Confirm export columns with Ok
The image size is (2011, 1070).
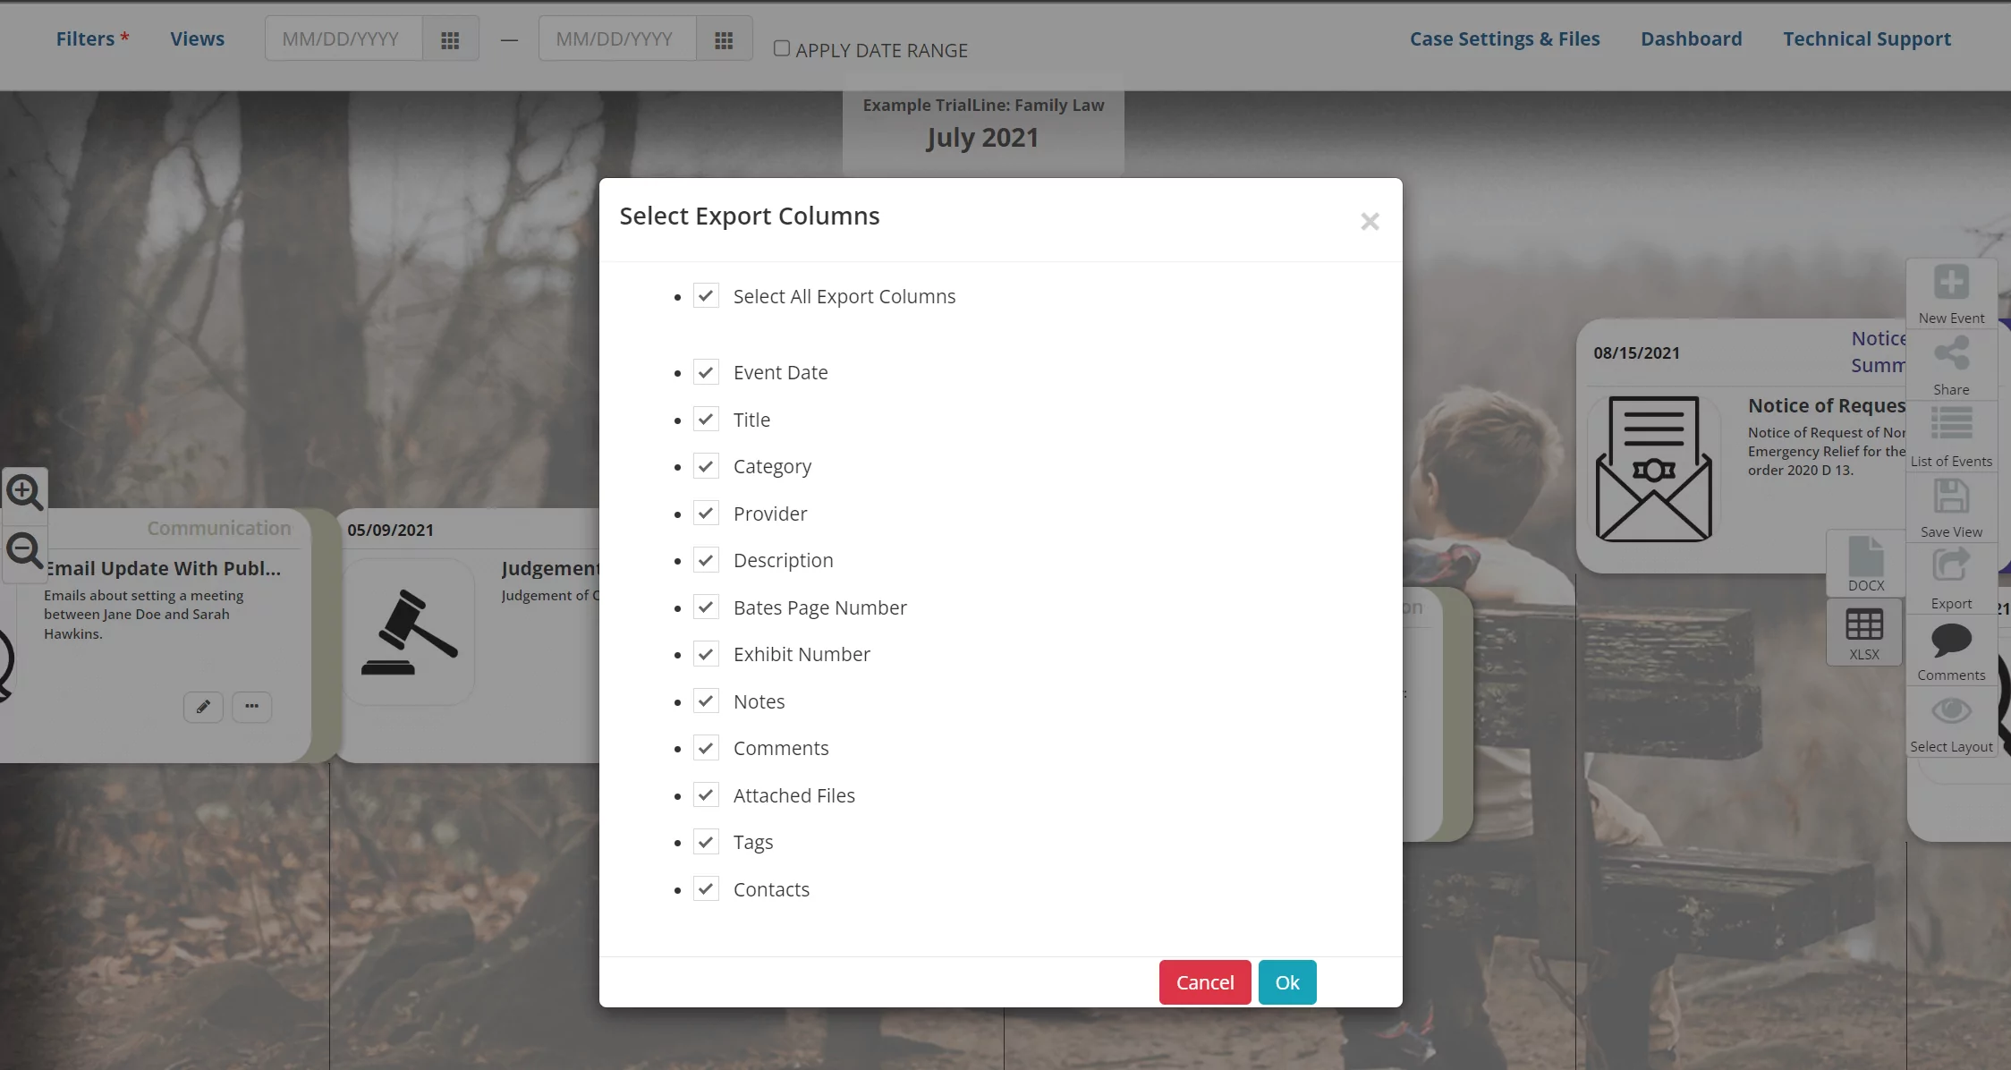(1286, 981)
